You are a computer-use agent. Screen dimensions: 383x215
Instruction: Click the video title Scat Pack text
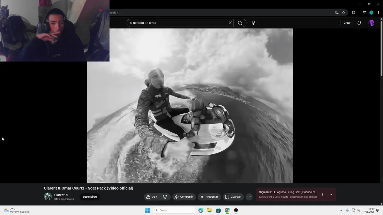coord(89,188)
